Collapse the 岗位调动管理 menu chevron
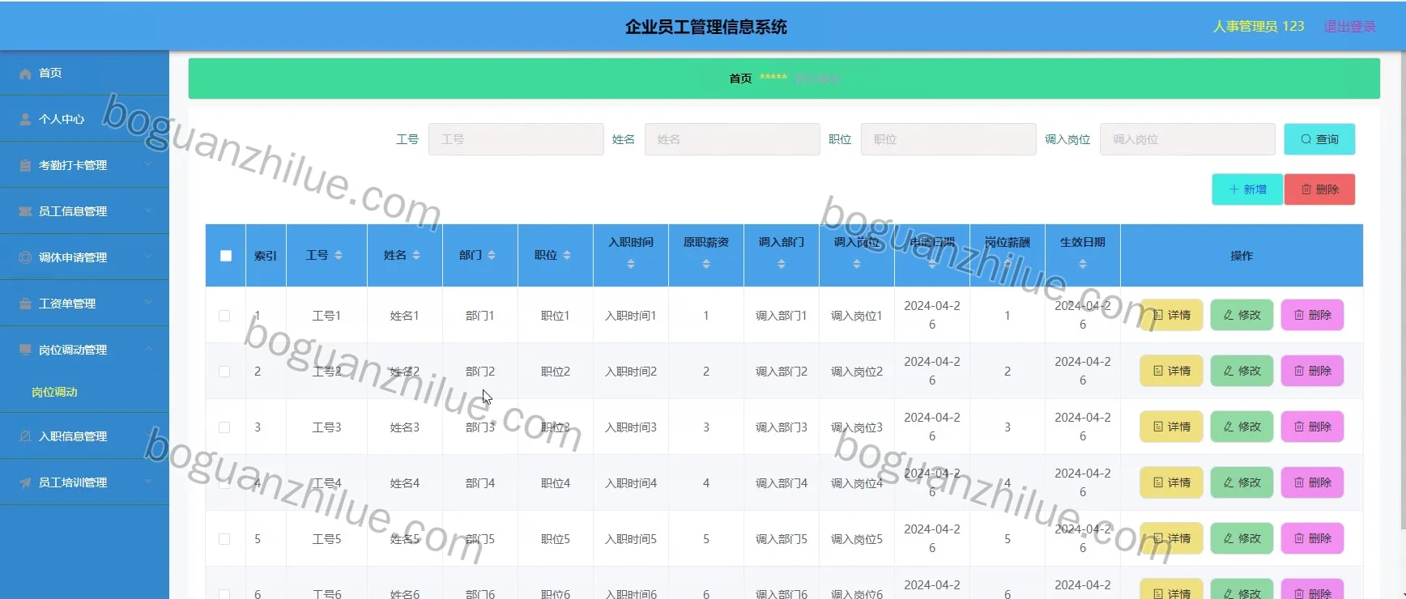1406x599 pixels. pos(148,349)
